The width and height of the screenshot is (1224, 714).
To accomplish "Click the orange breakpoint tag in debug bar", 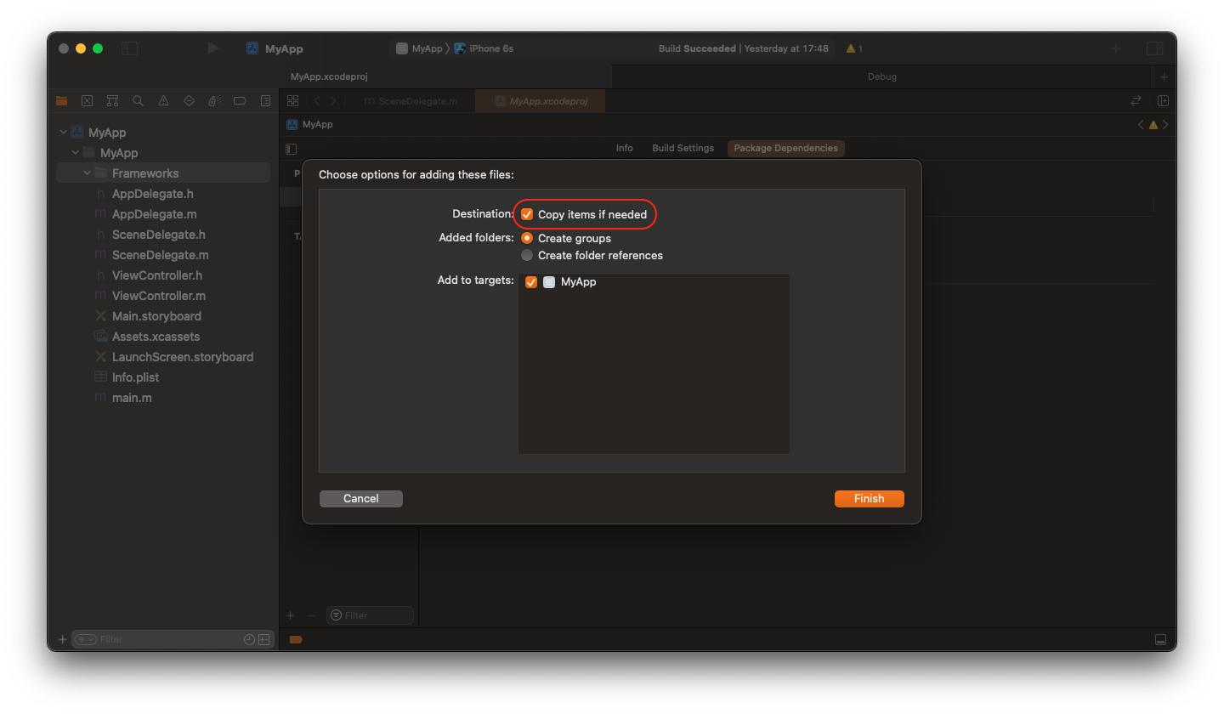I will (x=296, y=639).
